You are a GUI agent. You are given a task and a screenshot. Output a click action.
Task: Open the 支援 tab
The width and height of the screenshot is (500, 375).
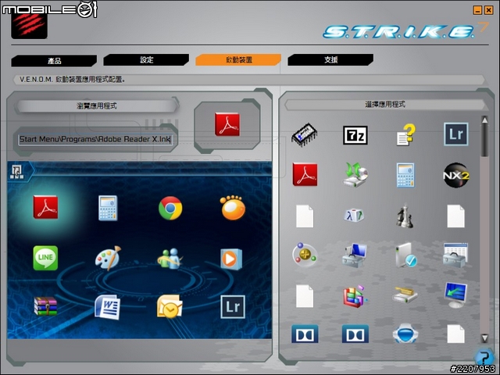330,59
